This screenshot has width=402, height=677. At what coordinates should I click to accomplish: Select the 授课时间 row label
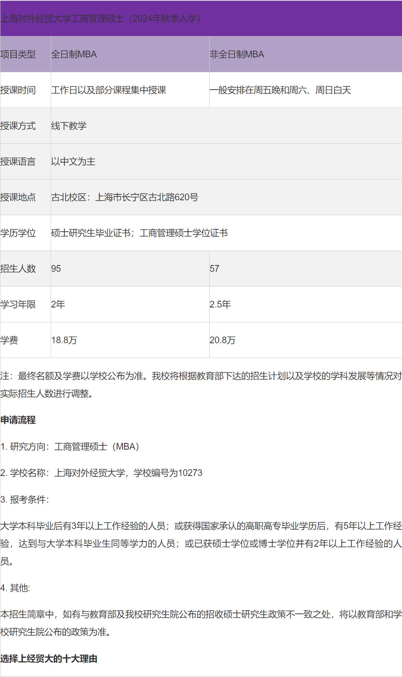tap(26, 90)
